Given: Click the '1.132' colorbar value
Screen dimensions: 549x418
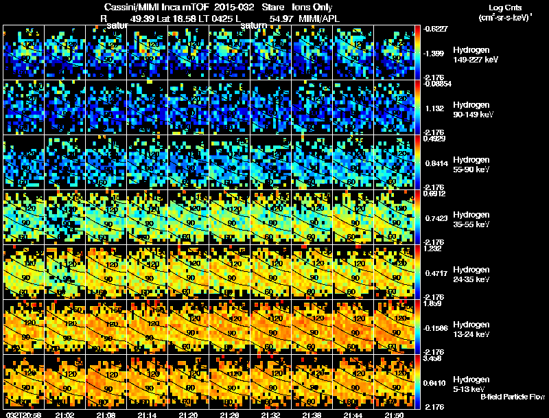Looking at the screenshot, I should 435,108.
